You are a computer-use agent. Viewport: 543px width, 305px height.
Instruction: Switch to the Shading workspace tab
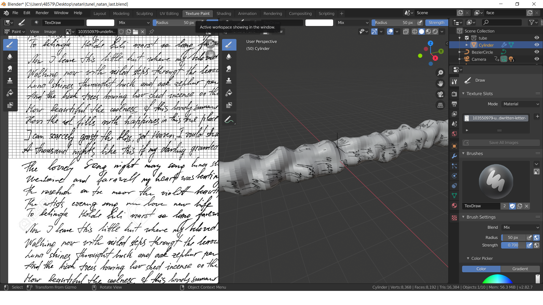(x=224, y=13)
